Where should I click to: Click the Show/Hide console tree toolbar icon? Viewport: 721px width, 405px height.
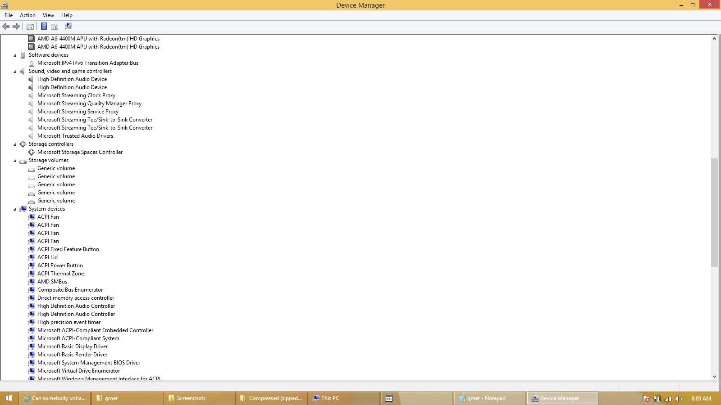[x=30, y=27]
